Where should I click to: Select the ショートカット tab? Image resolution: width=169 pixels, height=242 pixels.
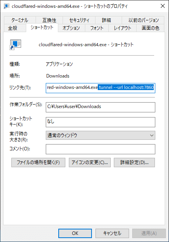pyautogui.click(x=42, y=27)
